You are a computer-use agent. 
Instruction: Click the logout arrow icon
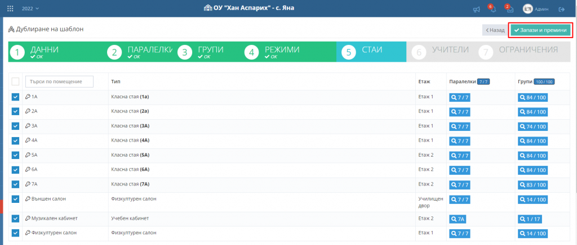pos(561,10)
